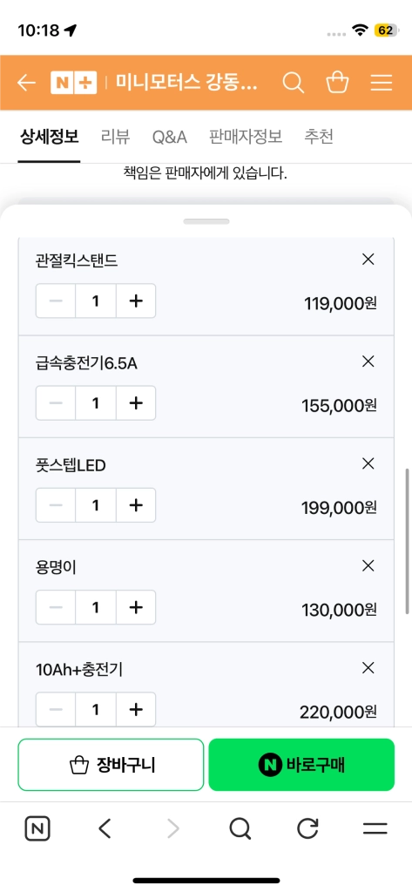Viewport: 412px width, 892px height.
Task: Remove the 관절킥스탠드 option
Action: click(x=368, y=260)
